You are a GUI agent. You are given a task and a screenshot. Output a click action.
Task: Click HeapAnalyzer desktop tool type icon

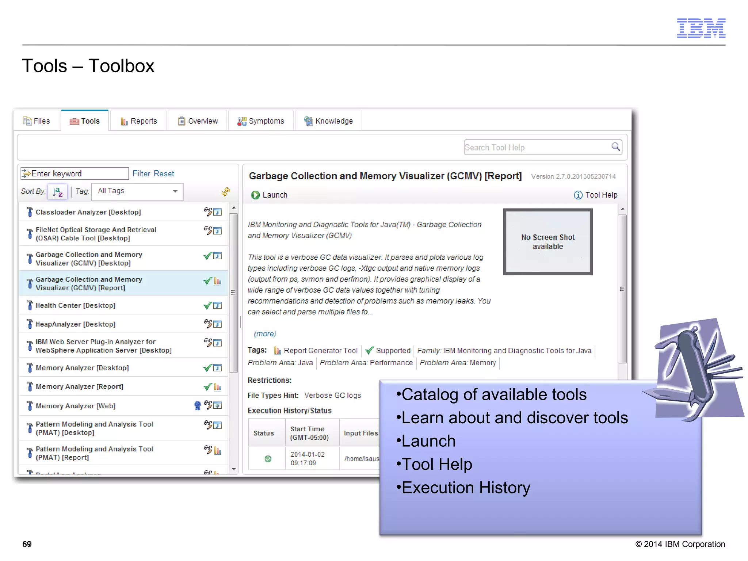click(x=217, y=324)
